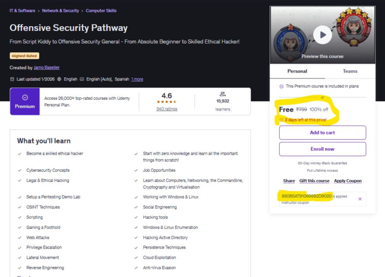Click the Offensive Security Pathway title

tap(68, 28)
